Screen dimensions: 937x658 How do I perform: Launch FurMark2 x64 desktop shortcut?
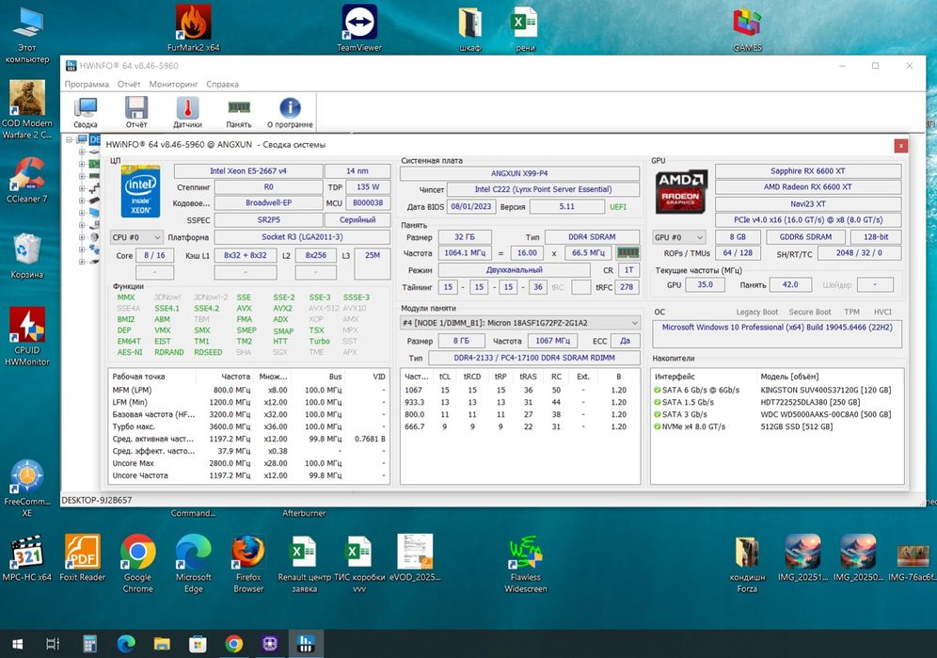[x=193, y=29]
